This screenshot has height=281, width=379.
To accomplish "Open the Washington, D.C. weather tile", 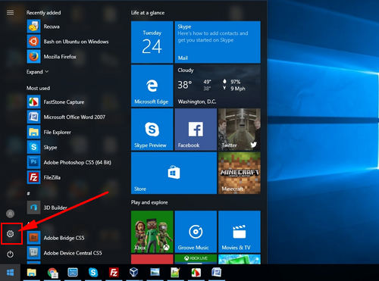I will [x=218, y=86].
